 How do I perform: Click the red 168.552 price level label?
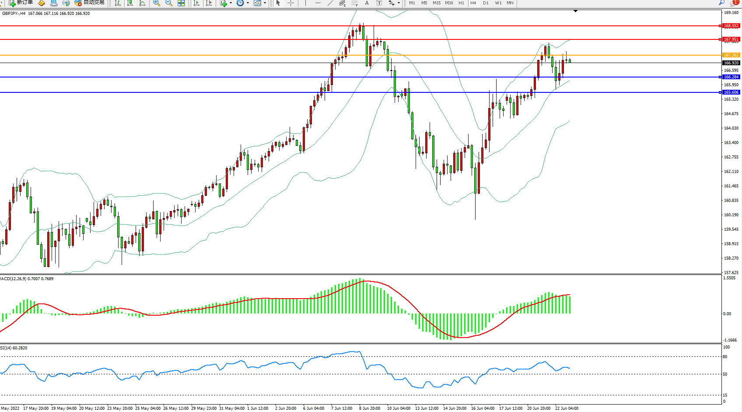731,26
